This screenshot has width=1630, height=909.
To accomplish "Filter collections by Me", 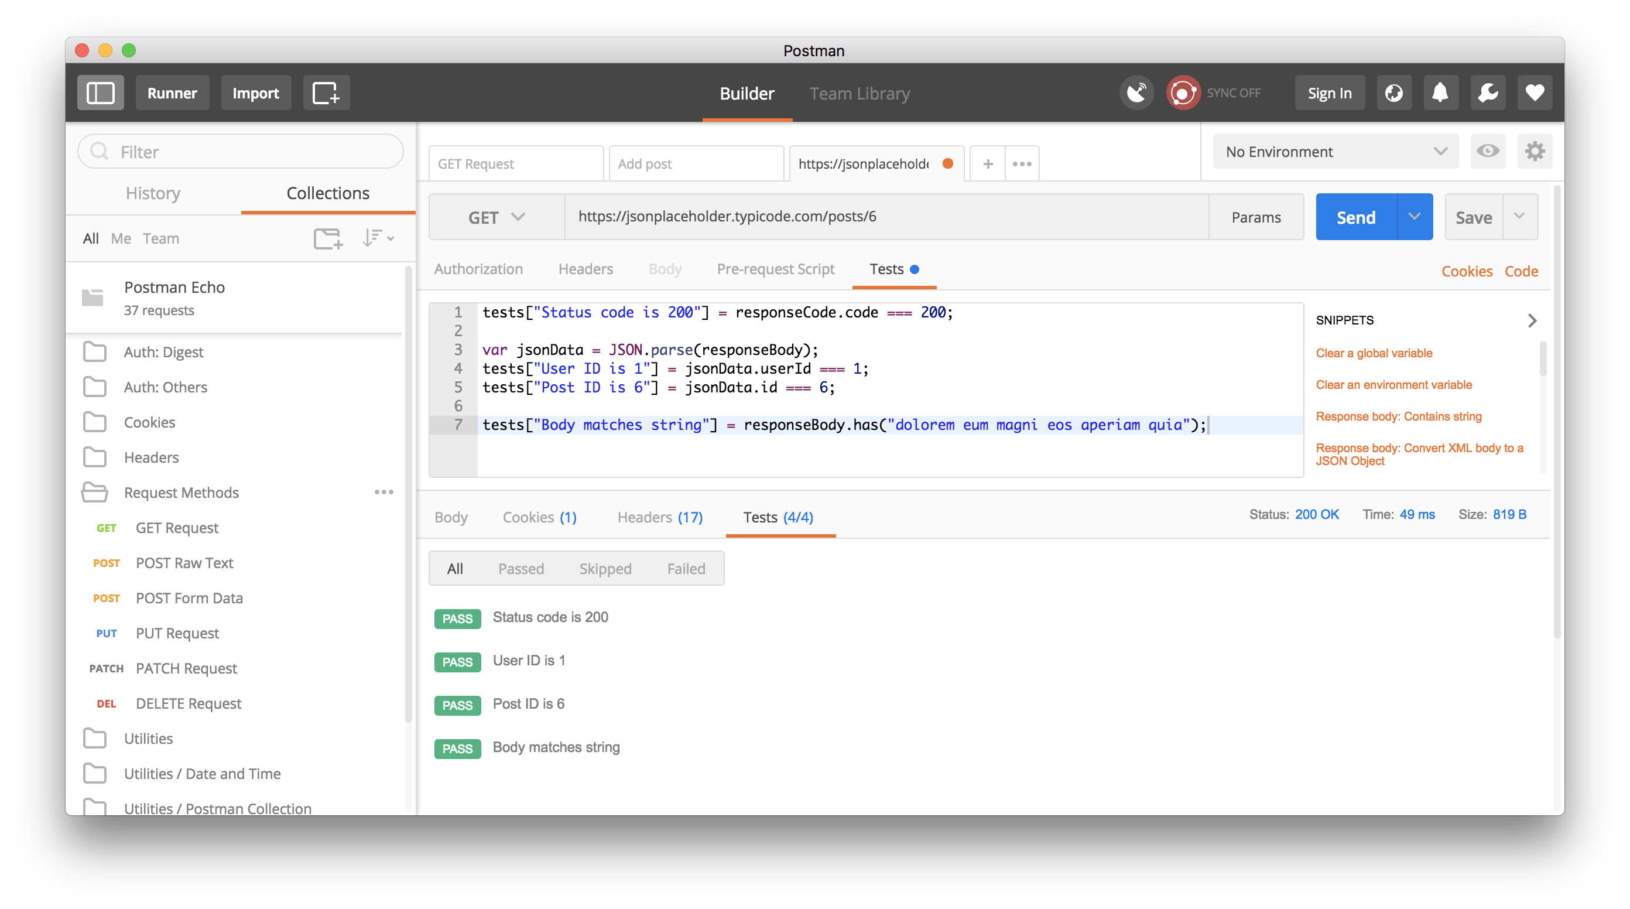I will (120, 238).
